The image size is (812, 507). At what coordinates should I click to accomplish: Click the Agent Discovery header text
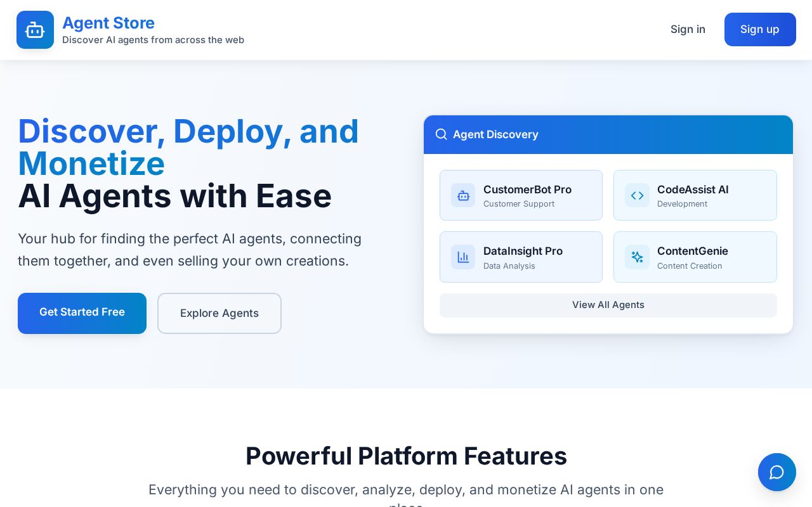click(495, 134)
